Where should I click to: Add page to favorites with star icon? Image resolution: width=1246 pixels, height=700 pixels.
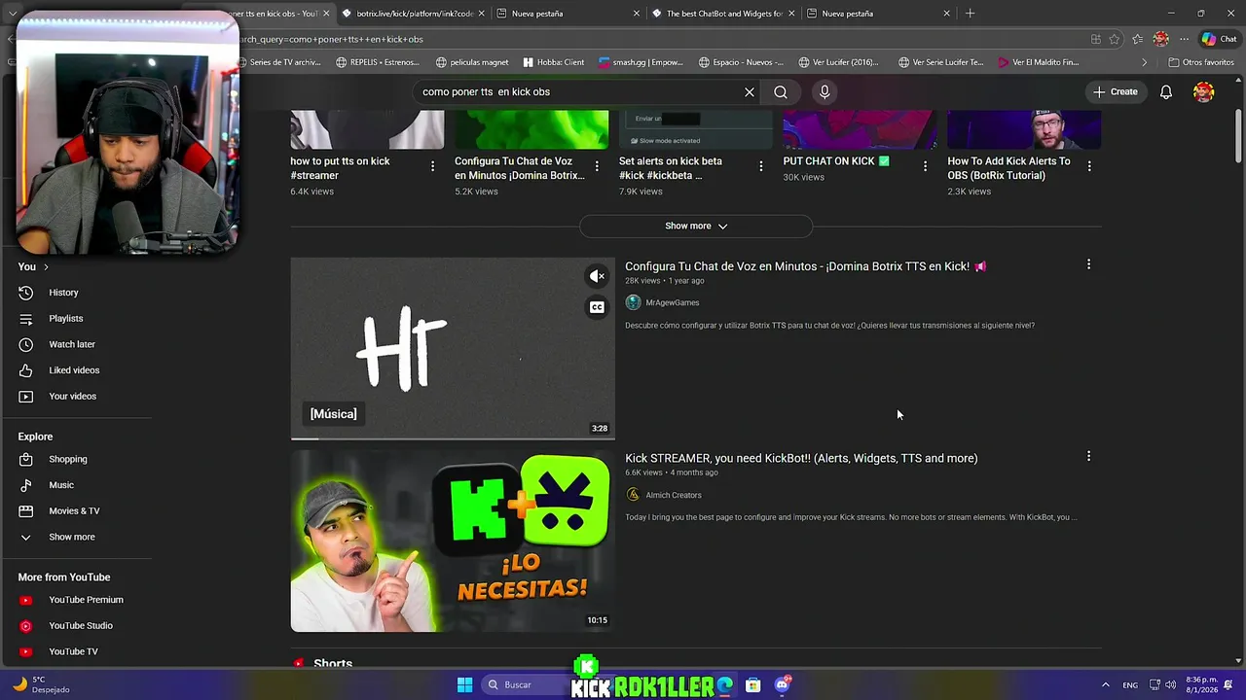1115,39
